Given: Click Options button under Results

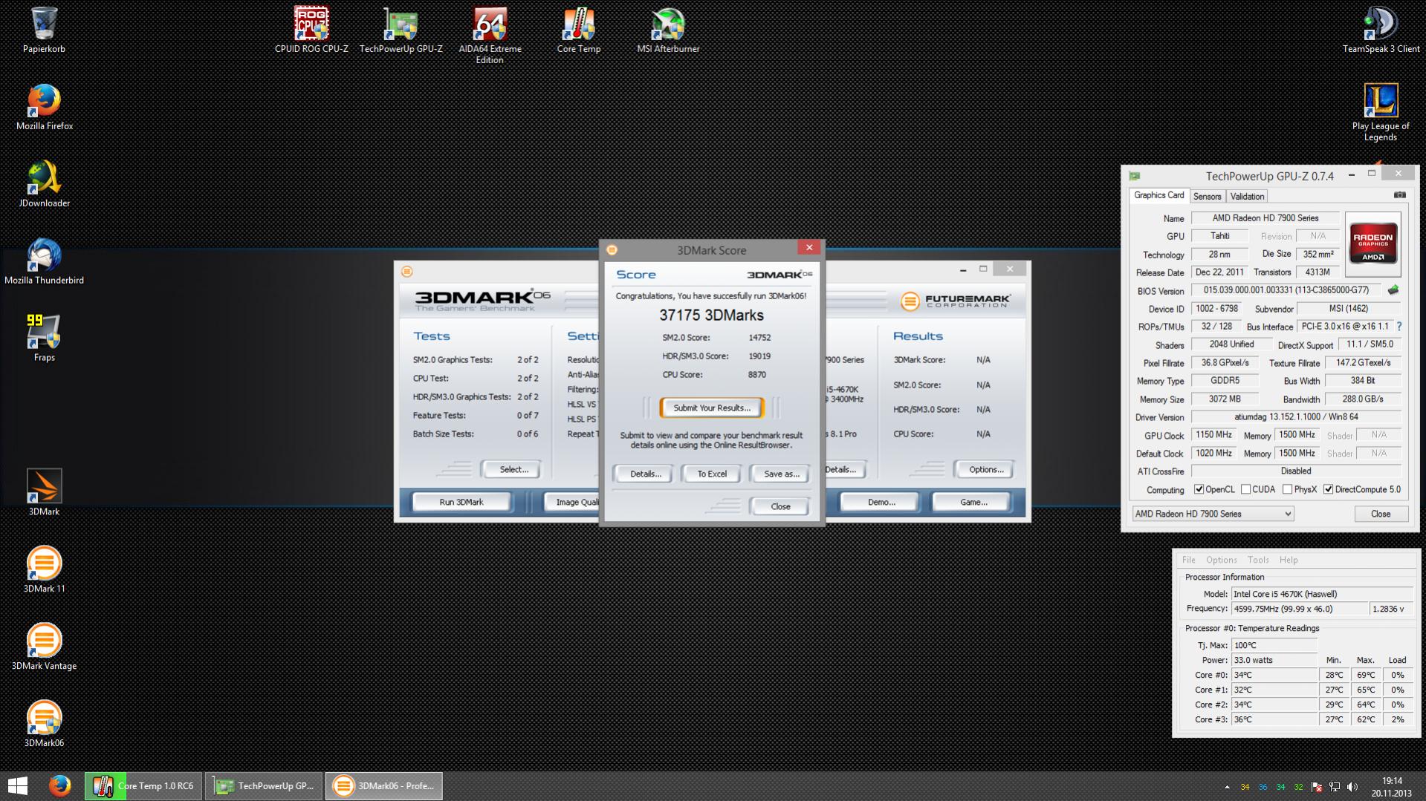Looking at the screenshot, I should pos(986,469).
